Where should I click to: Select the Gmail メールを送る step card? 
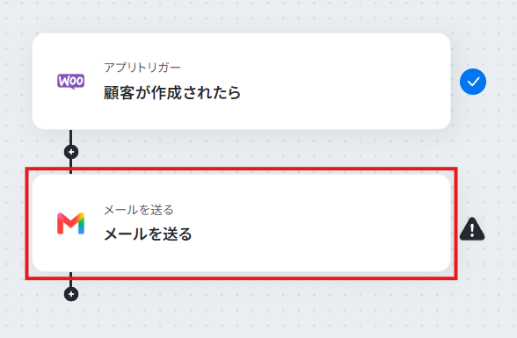pos(241,223)
